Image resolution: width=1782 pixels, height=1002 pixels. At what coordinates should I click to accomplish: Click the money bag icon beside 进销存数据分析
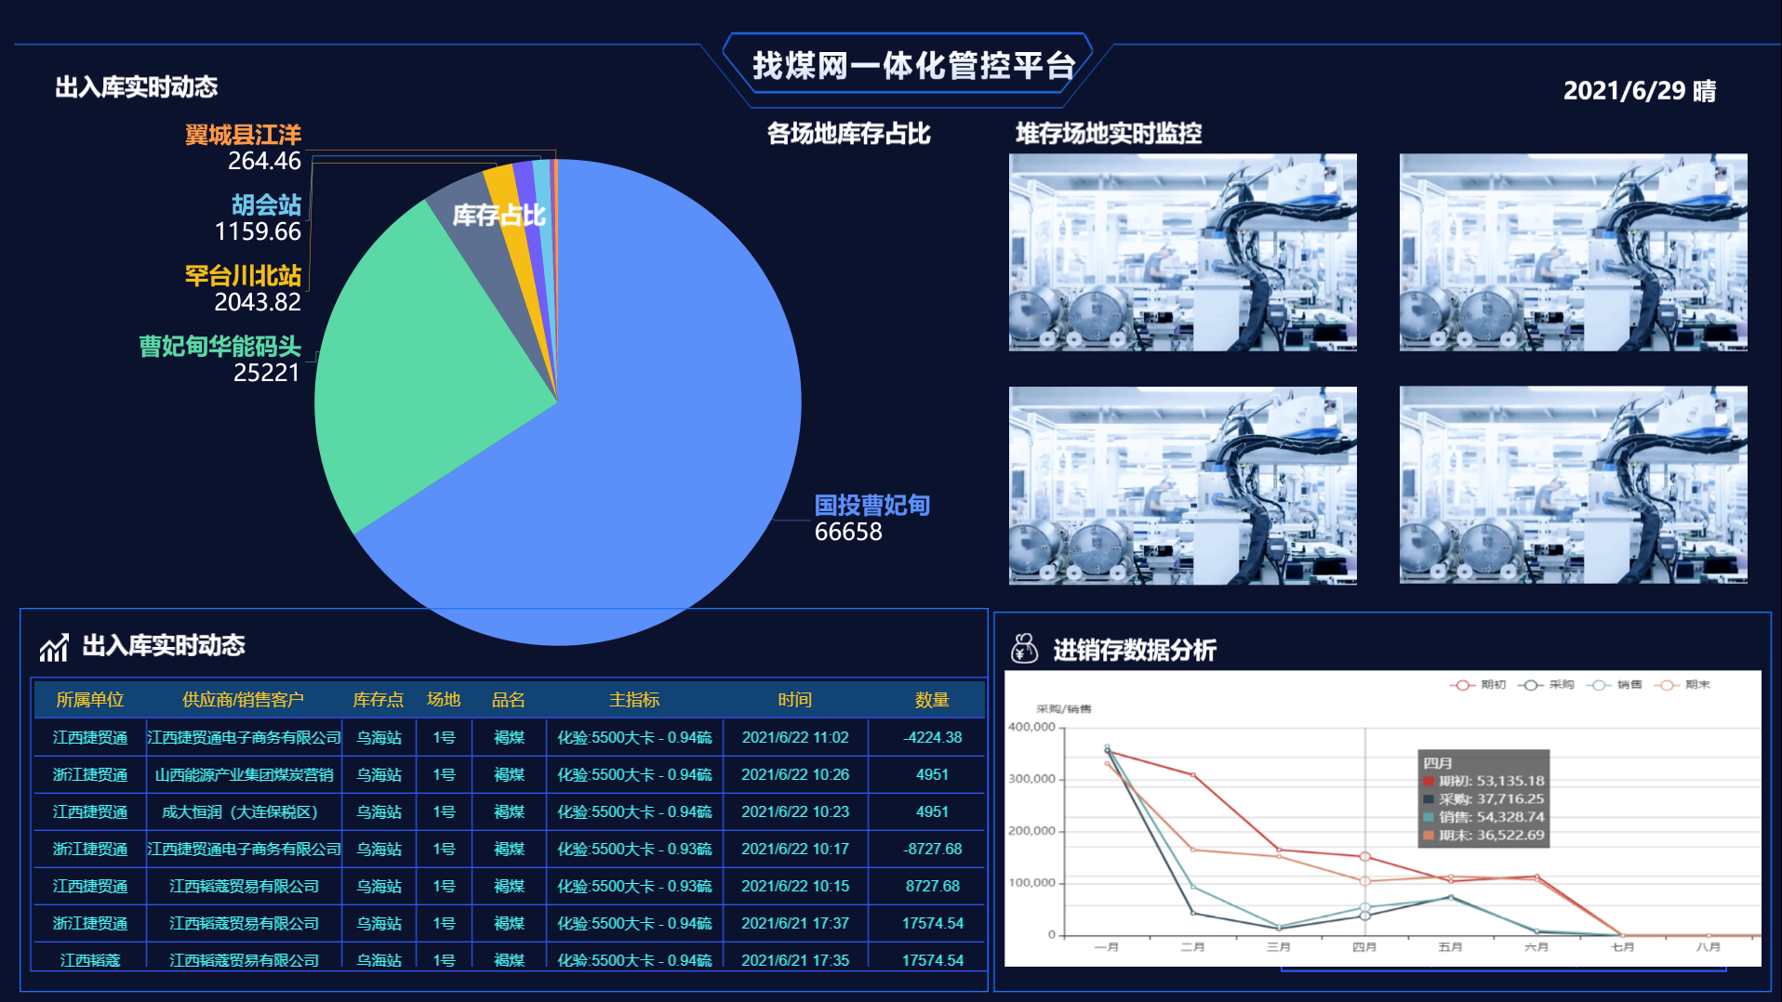1024,649
